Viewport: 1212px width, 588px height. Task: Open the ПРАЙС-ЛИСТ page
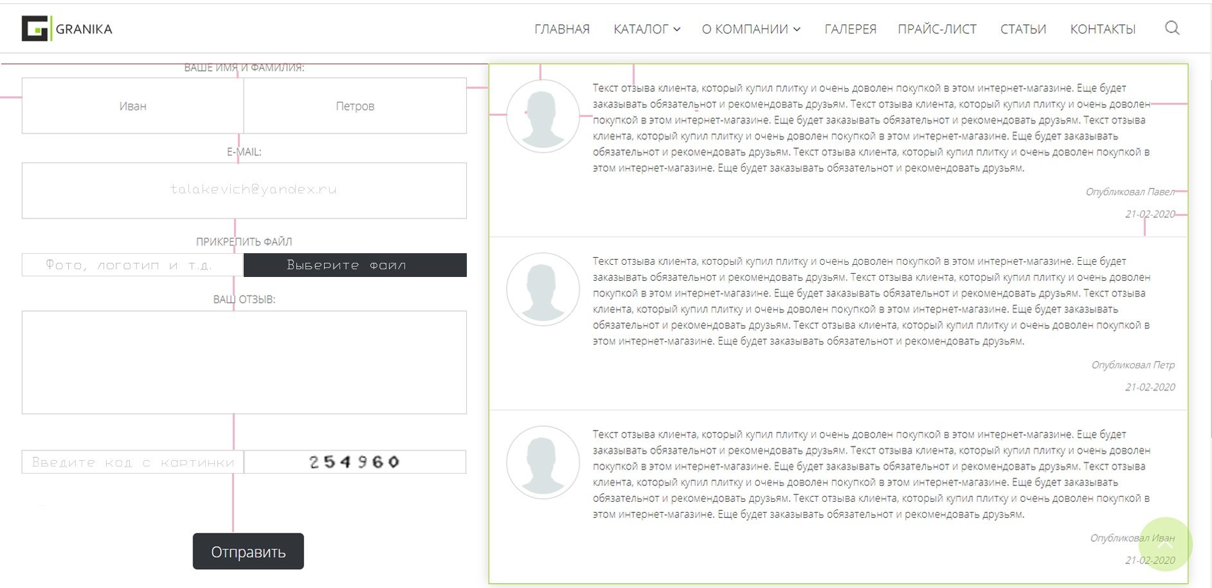click(937, 29)
